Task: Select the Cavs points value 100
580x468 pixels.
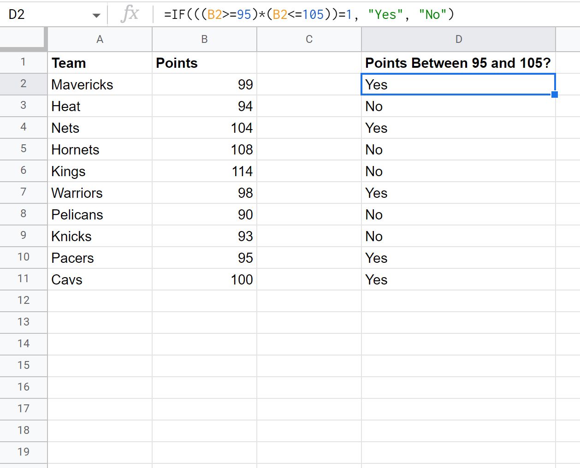Action: pyautogui.click(x=204, y=279)
